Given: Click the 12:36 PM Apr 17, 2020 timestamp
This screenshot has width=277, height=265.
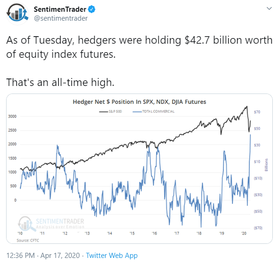Looking at the screenshot, I should point(43,256).
